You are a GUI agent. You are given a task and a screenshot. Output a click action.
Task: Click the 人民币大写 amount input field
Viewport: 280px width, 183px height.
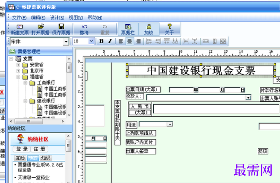216,109
